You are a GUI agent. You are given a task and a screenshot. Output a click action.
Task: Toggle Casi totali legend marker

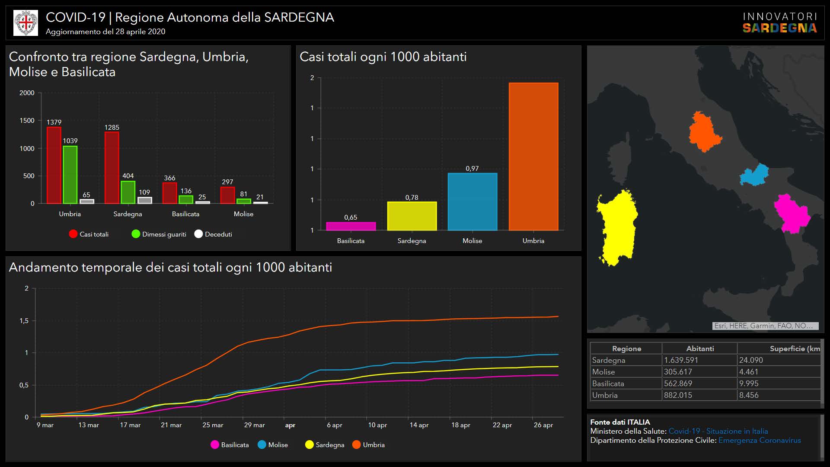click(x=73, y=234)
